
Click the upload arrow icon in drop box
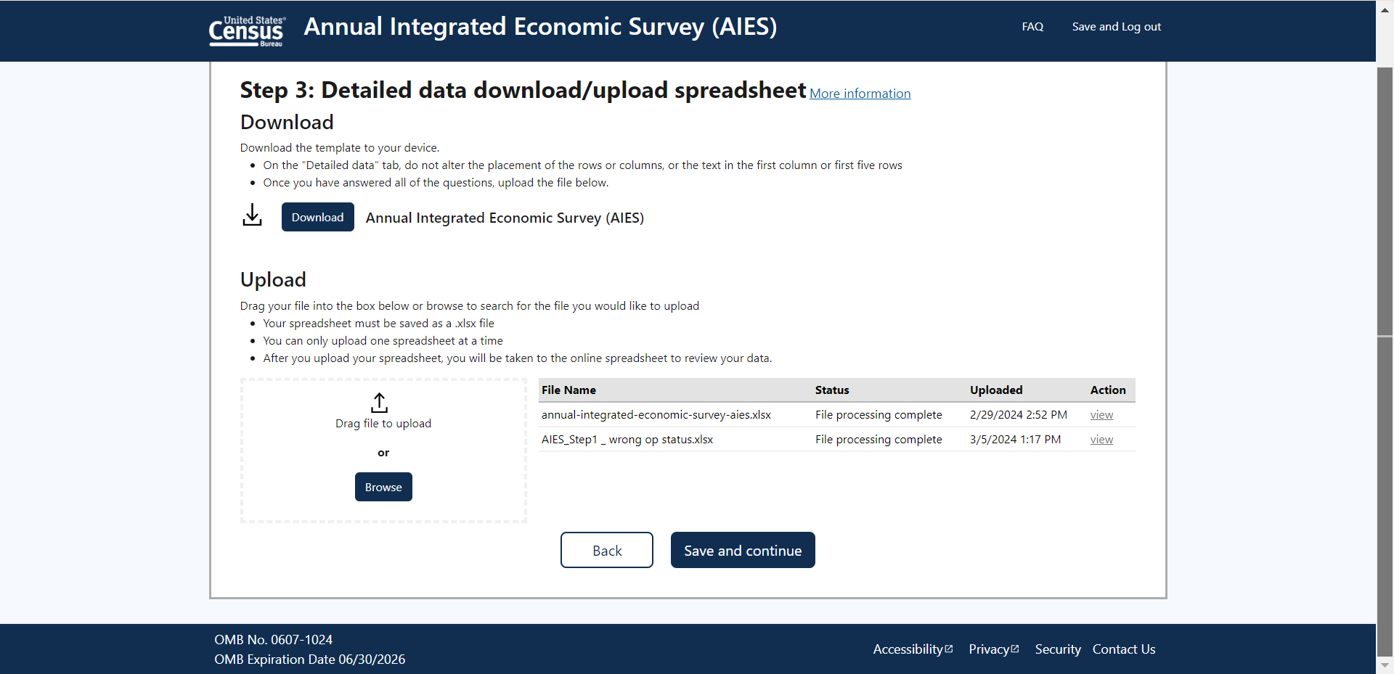[379, 402]
